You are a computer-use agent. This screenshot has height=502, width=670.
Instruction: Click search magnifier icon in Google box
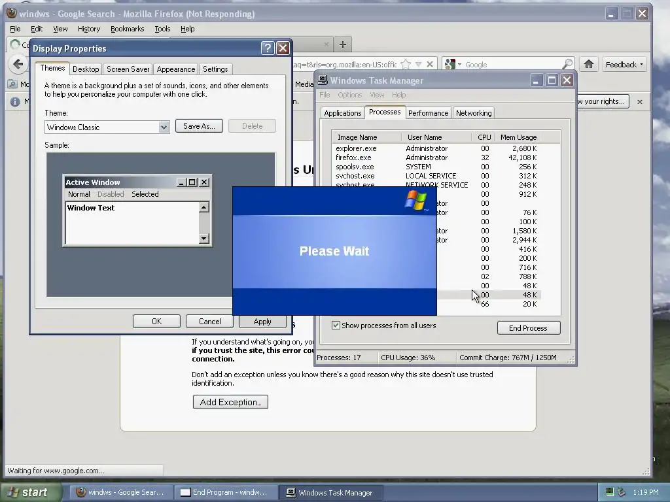click(567, 65)
